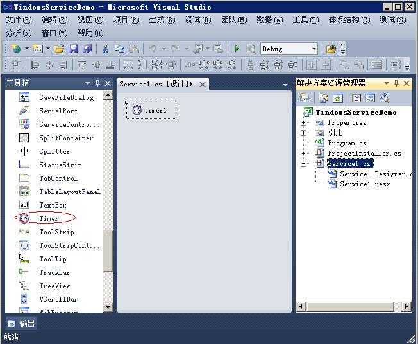Click the Undo toolbar icon
Viewport: 418px width, 344px height.
pos(153,49)
